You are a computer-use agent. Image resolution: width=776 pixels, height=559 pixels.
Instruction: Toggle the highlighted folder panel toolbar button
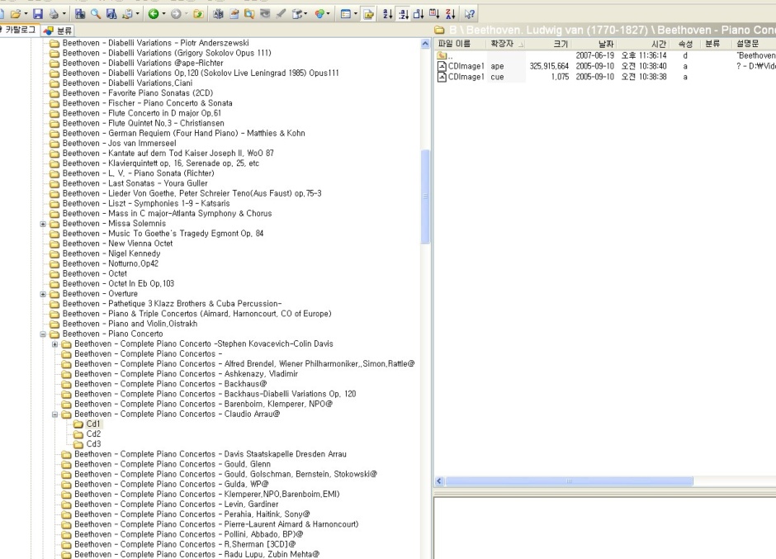click(369, 14)
